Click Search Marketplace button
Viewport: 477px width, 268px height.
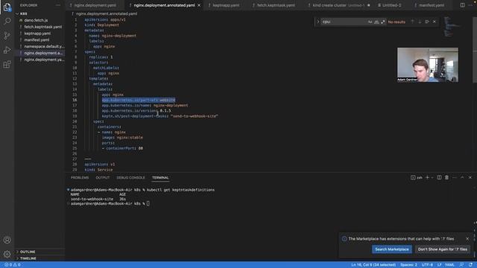(x=392, y=249)
